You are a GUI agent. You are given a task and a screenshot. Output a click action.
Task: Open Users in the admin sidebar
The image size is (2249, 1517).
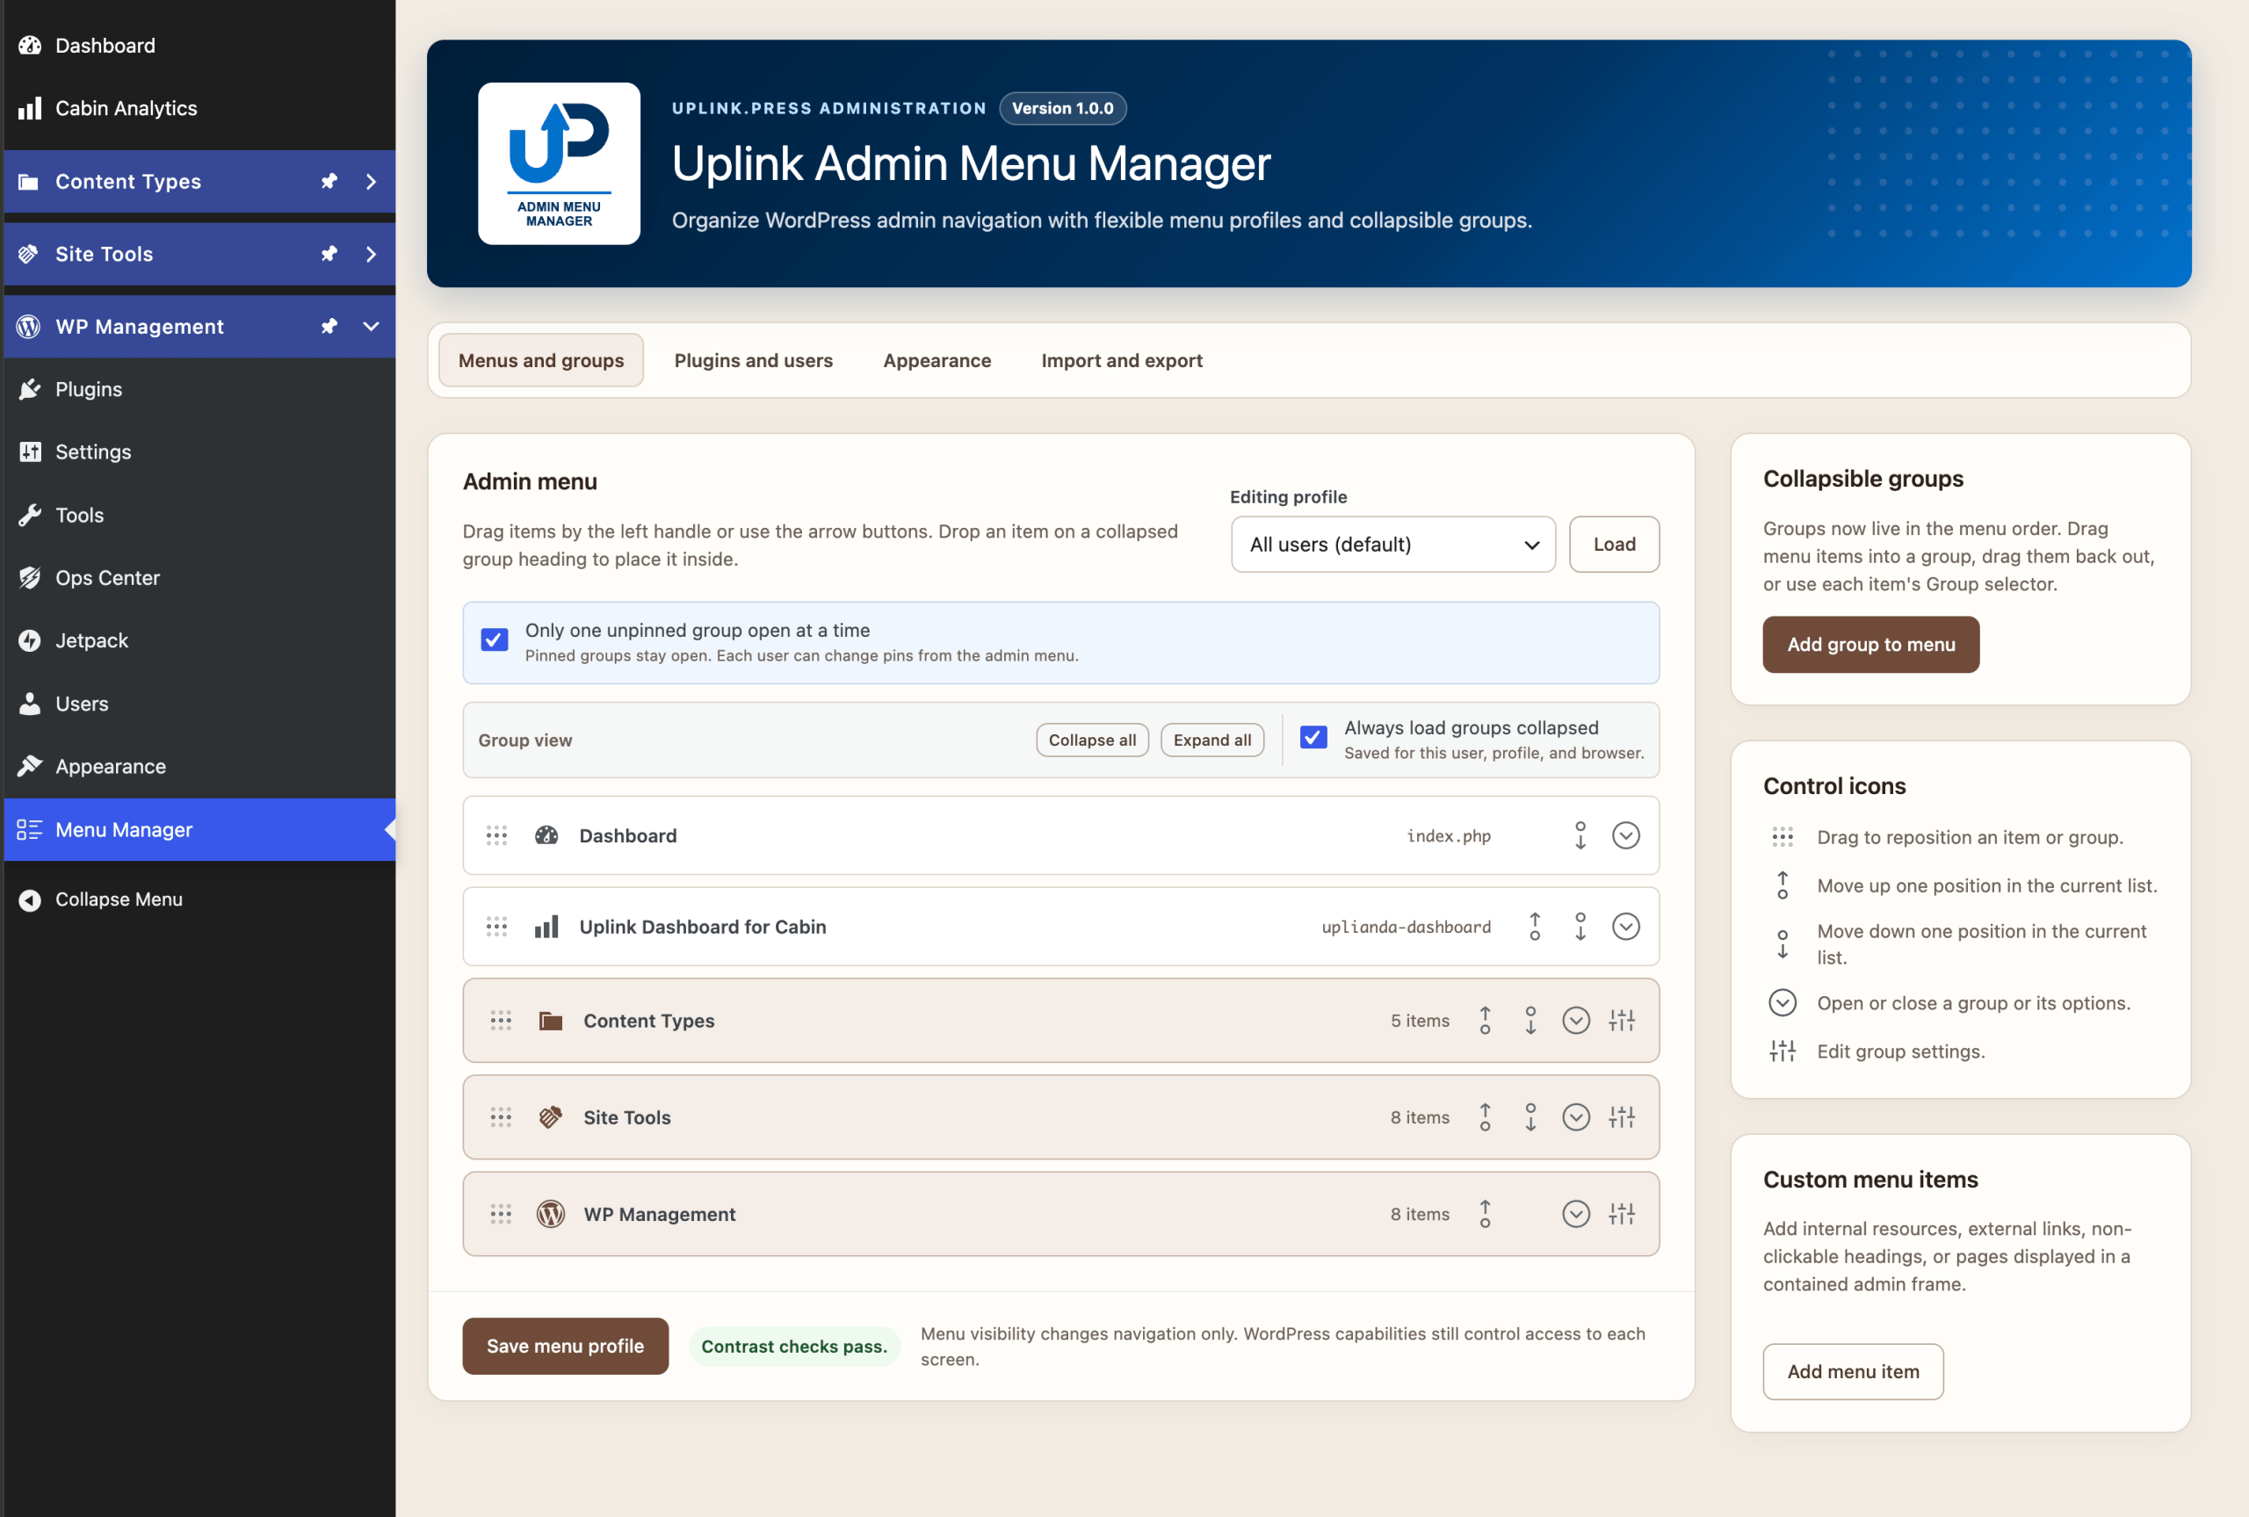pos(200,704)
